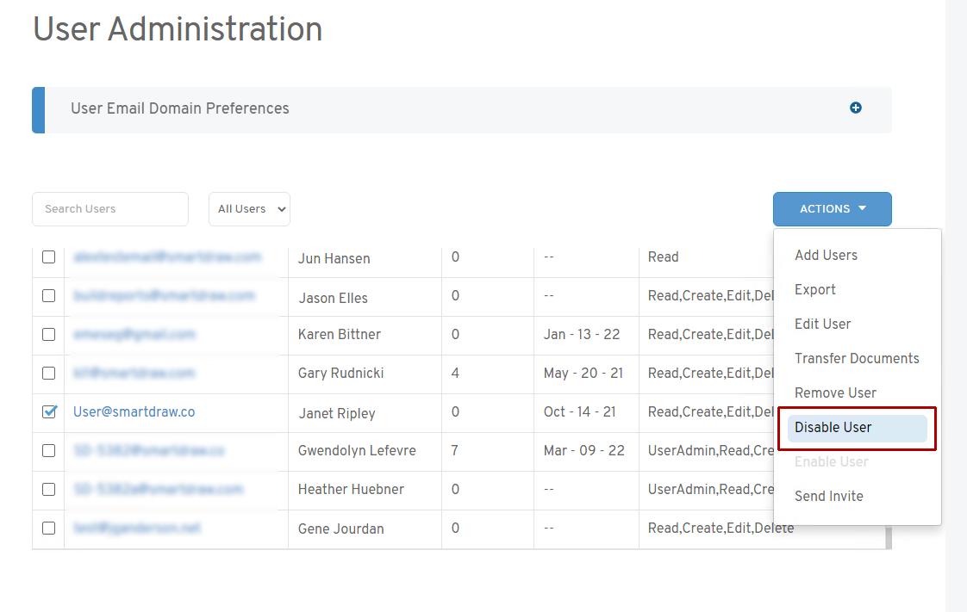Select Remove User from the menu
The height and width of the screenshot is (612, 967).
click(x=834, y=393)
